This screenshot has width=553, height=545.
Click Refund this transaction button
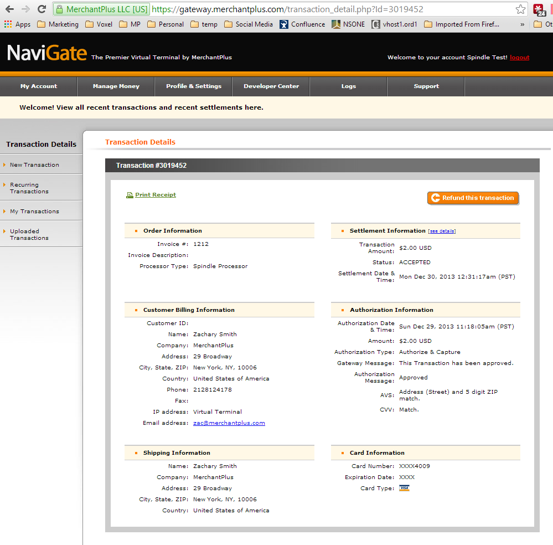[473, 198]
